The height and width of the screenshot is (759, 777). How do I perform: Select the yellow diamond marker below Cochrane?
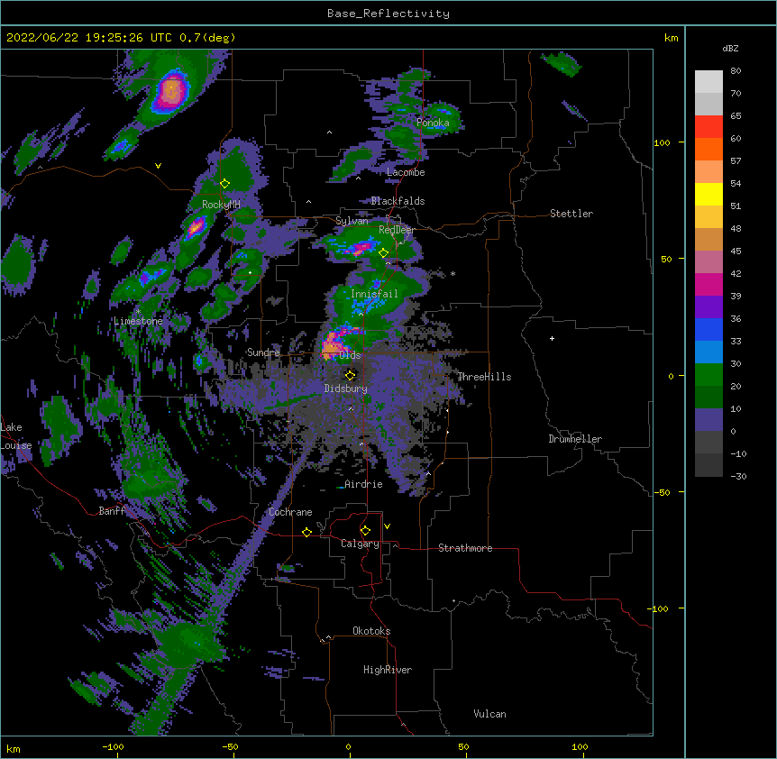point(306,532)
